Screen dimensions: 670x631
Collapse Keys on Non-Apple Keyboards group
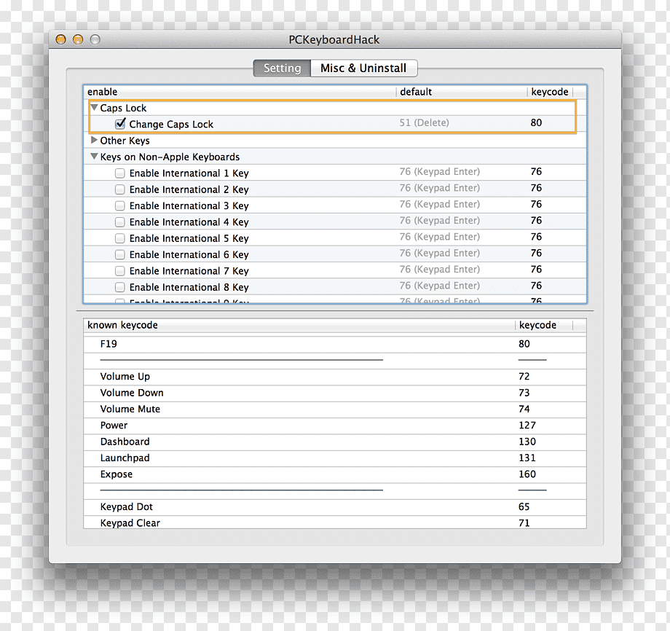95,157
